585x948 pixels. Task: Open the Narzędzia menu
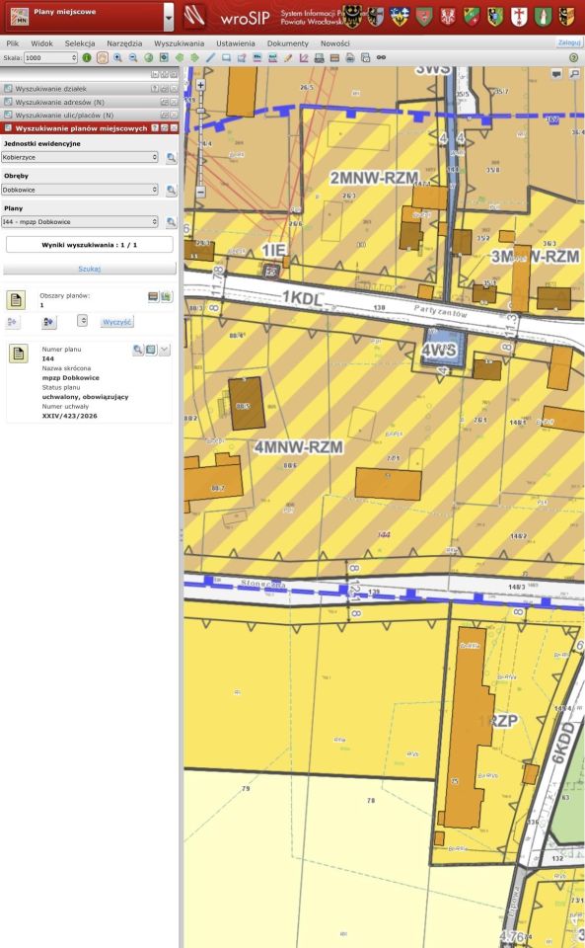(x=124, y=43)
